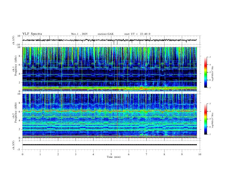Click the ch.1 spectrogram panel
225x173 pixels.
point(109,69)
